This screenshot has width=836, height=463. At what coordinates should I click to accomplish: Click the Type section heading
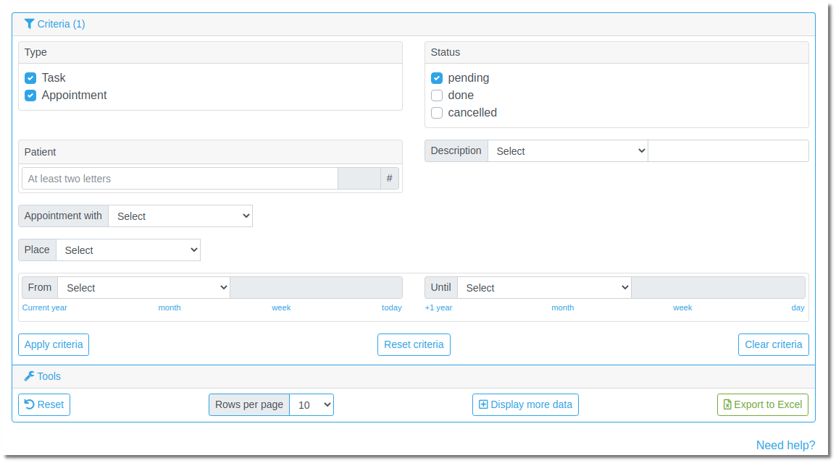(35, 52)
